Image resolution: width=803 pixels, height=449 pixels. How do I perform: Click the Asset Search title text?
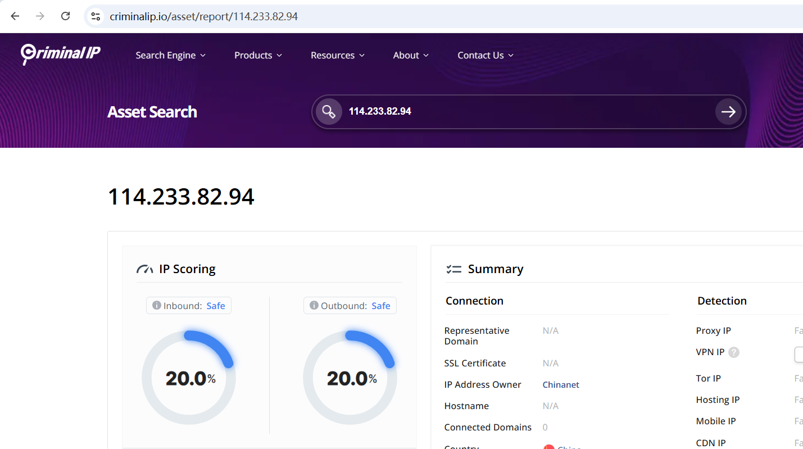pyautogui.click(x=152, y=112)
